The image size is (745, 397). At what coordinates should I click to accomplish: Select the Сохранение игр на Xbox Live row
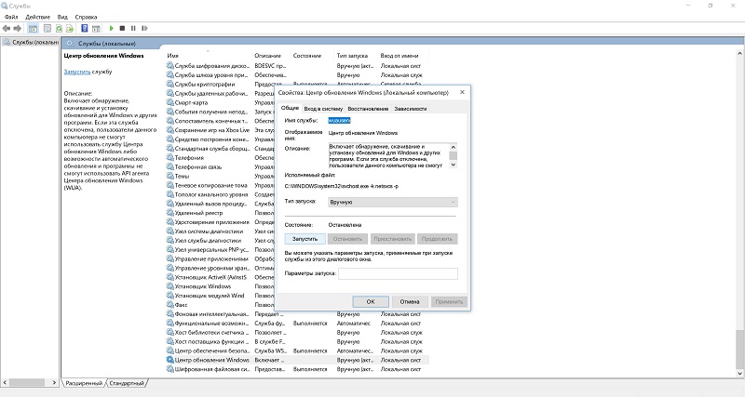click(x=220, y=130)
